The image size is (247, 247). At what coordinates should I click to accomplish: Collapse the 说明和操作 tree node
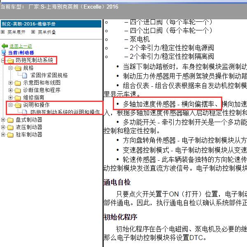tap(10, 105)
